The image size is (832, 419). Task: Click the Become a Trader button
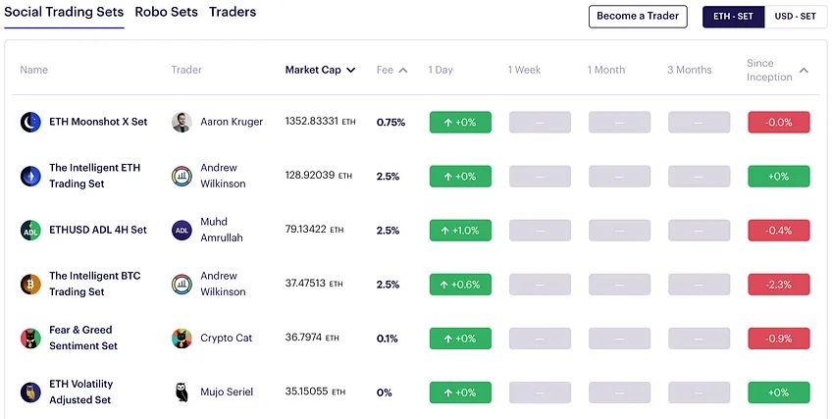pyautogui.click(x=638, y=17)
